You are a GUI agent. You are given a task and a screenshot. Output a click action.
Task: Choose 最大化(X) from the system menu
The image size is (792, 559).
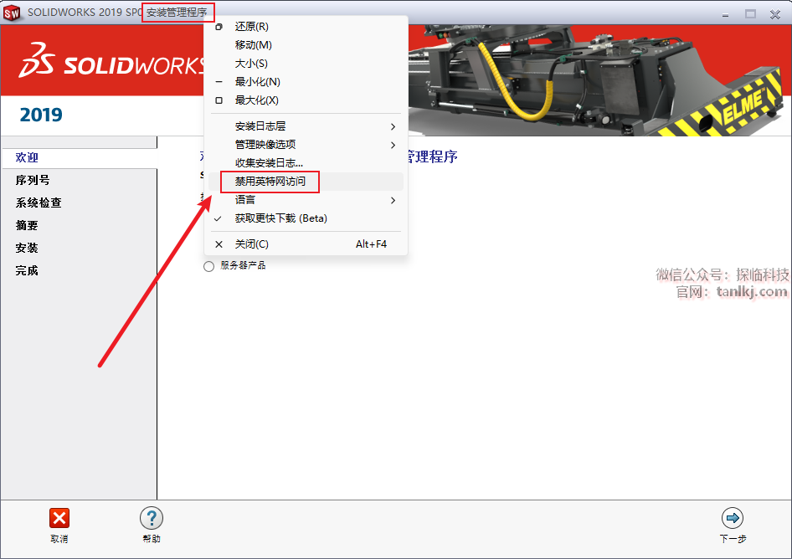305,100
